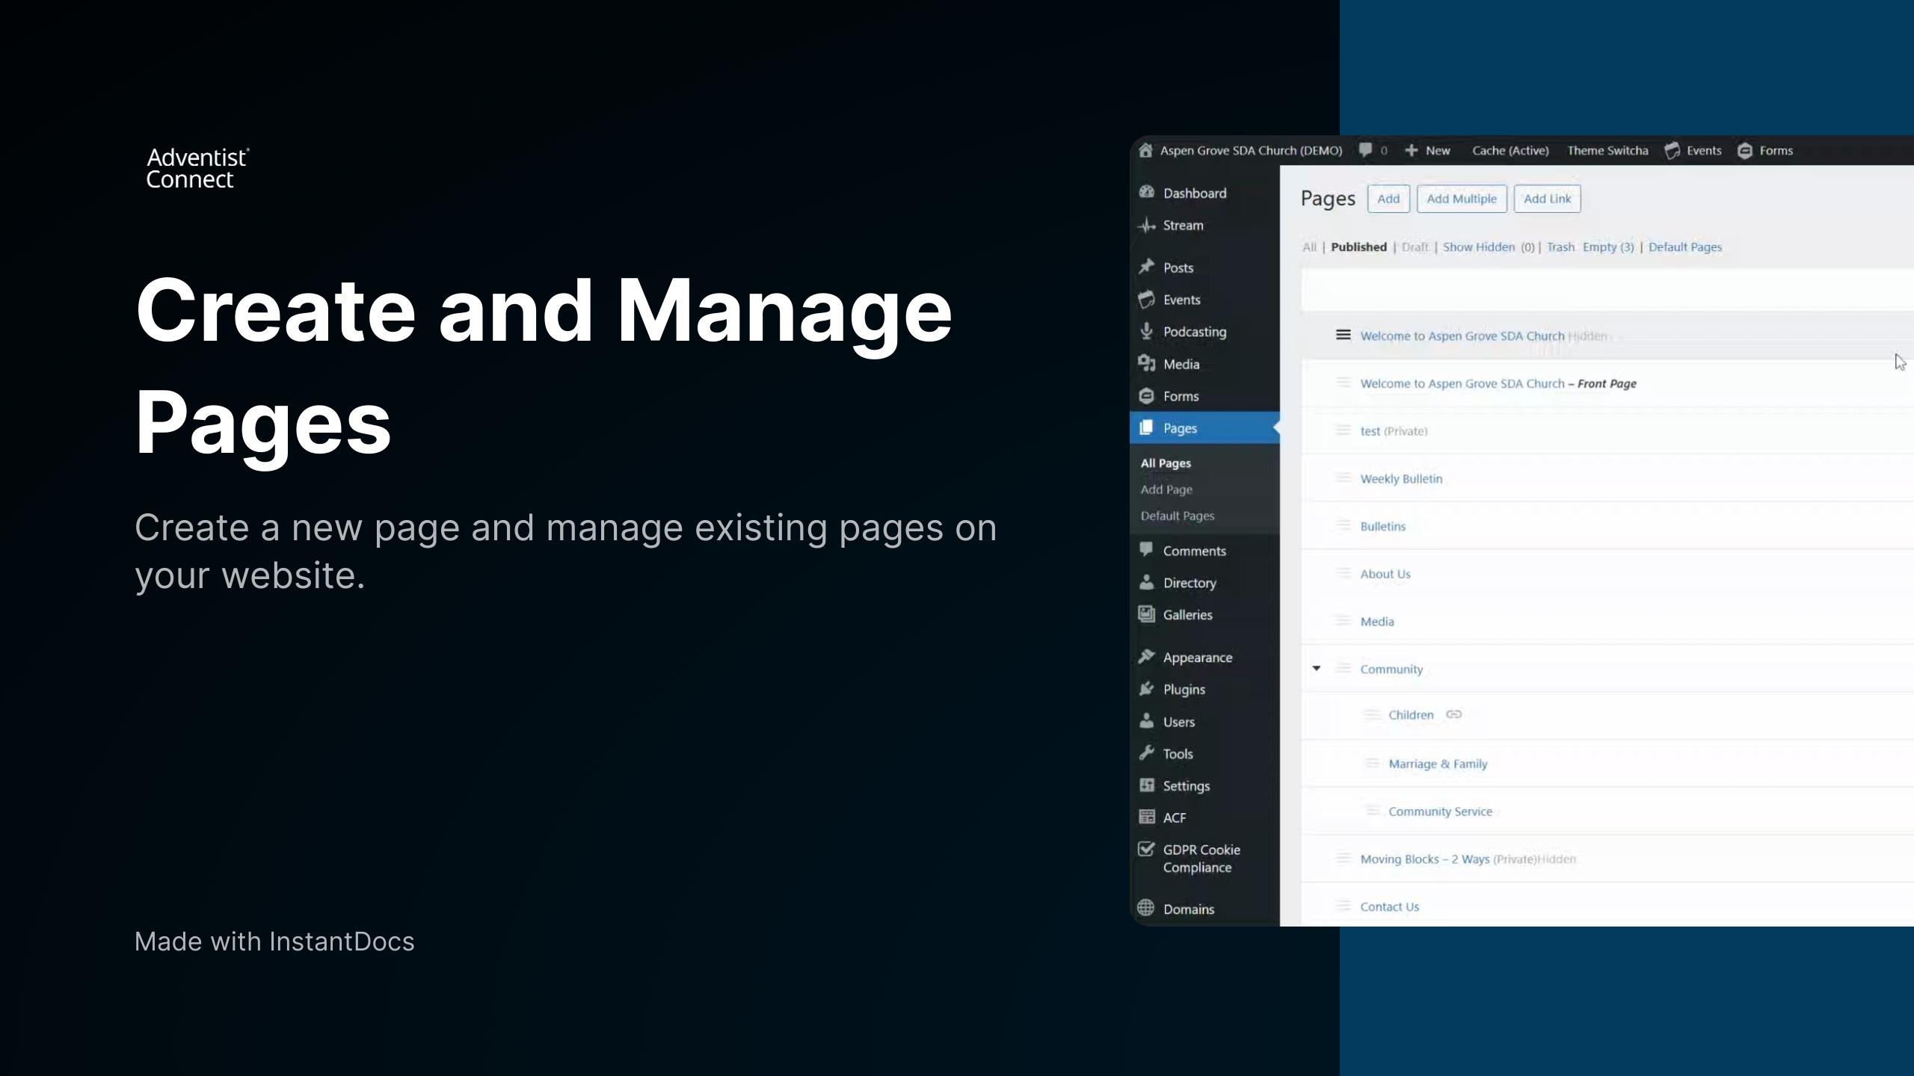Screen dimensions: 1914x1076
Task: Show hidden pages in the list
Action: coord(1479,247)
